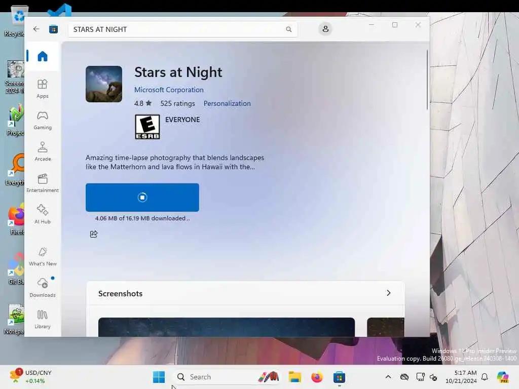
Task: Select the Recycle Bin desktop icon
Action: (x=15, y=21)
